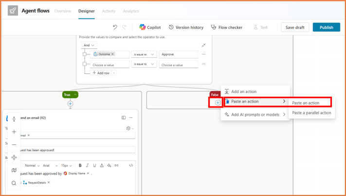Insert a link in email body
The width and height of the screenshot is (346, 196).
click(116, 165)
